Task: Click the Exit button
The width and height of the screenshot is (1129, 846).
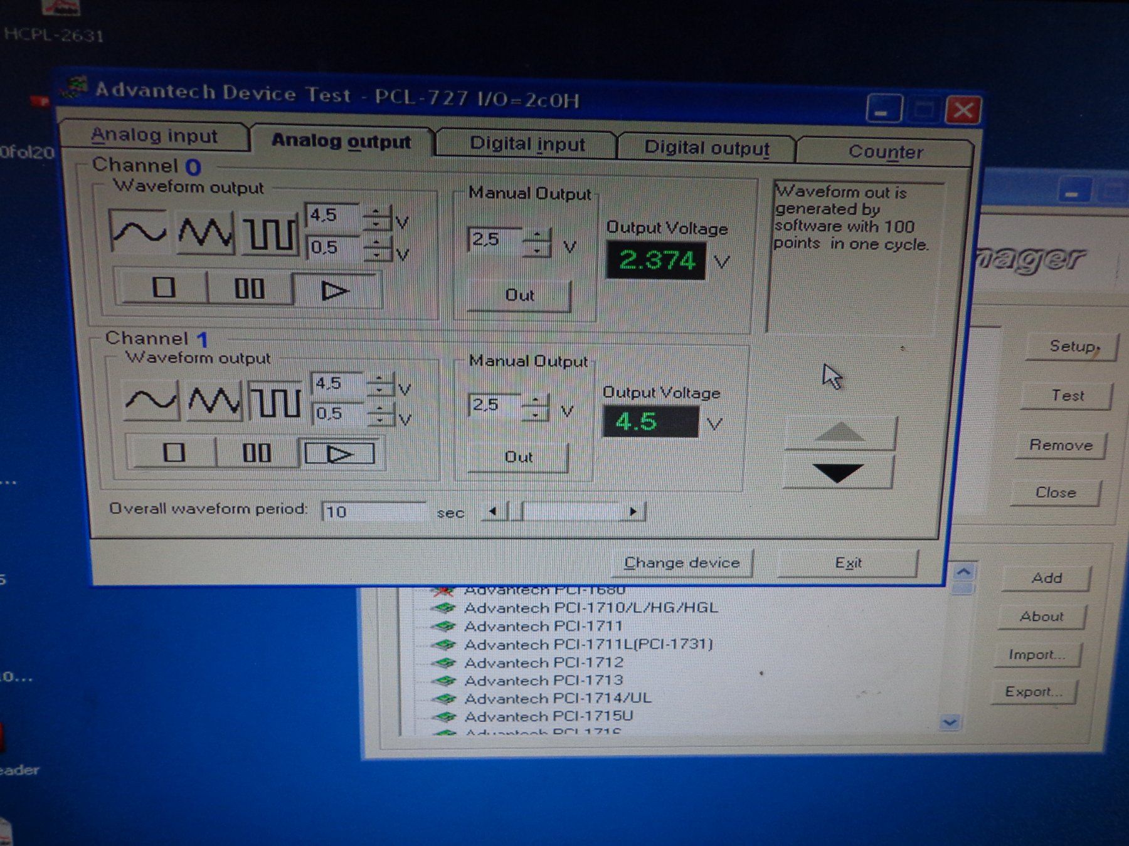Action: click(x=848, y=563)
